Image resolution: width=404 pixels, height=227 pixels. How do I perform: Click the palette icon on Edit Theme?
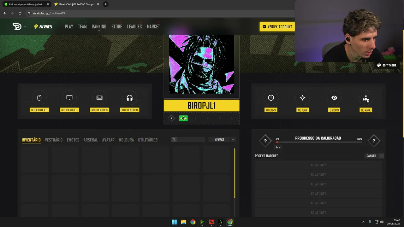(x=379, y=65)
